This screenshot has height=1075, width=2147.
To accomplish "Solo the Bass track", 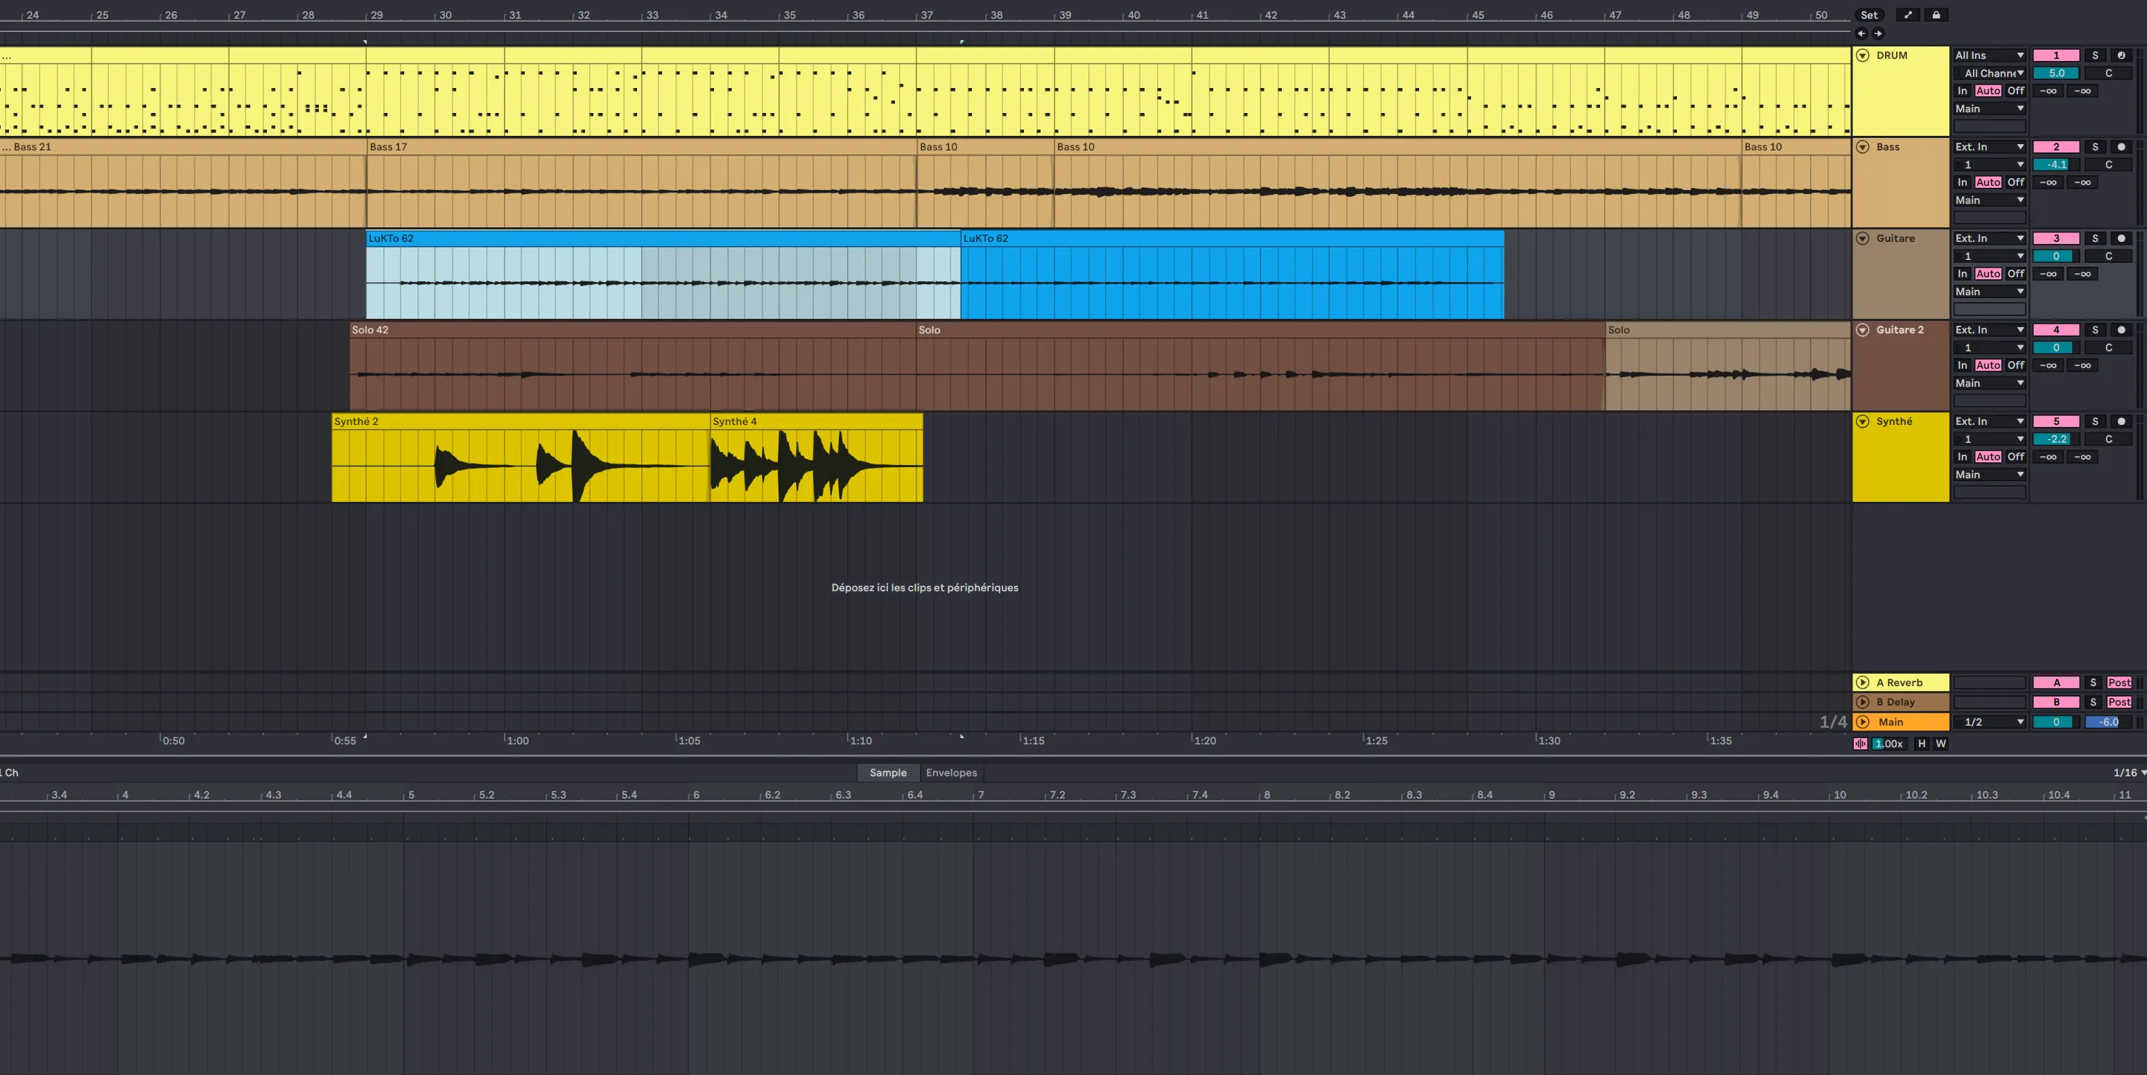I will pyautogui.click(x=2094, y=147).
